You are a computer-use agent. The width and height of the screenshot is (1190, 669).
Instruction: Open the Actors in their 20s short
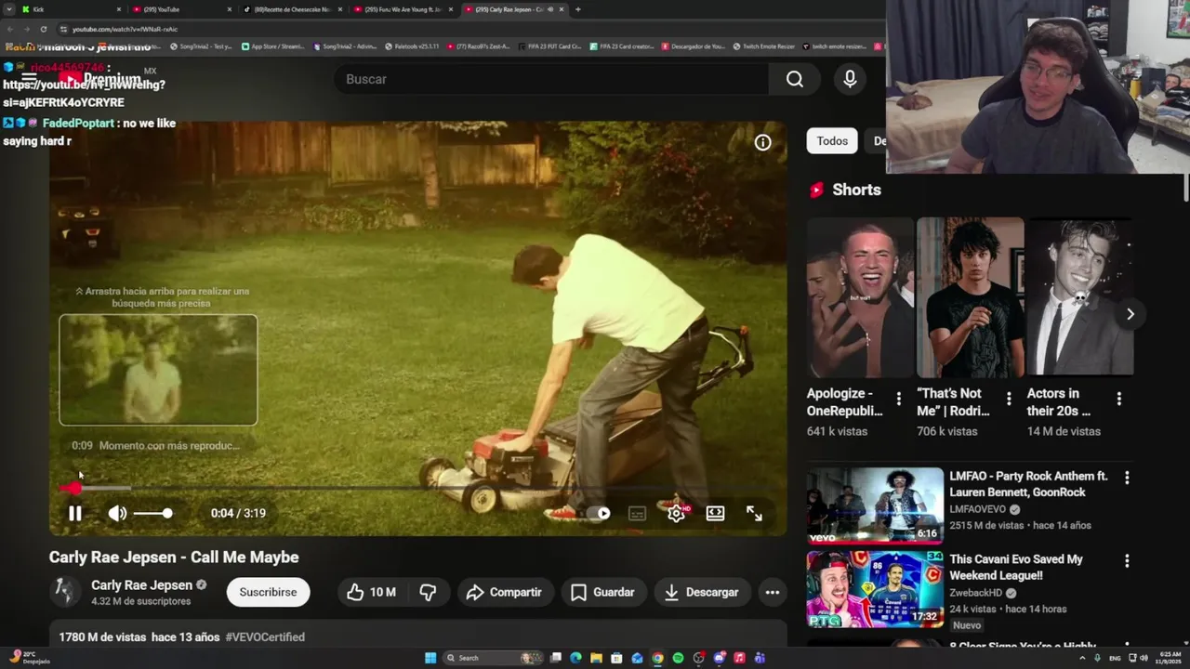[x=1080, y=297]
